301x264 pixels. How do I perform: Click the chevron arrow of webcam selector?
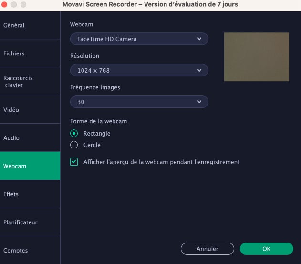click(199, 39)
